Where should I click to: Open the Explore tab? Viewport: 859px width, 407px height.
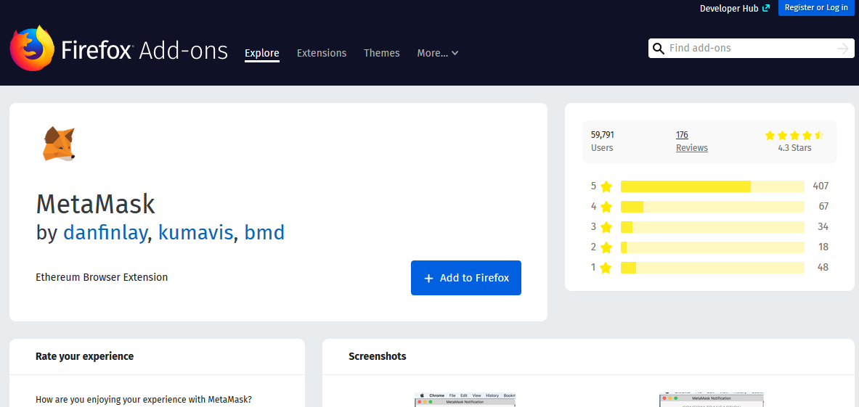[262, 53]
